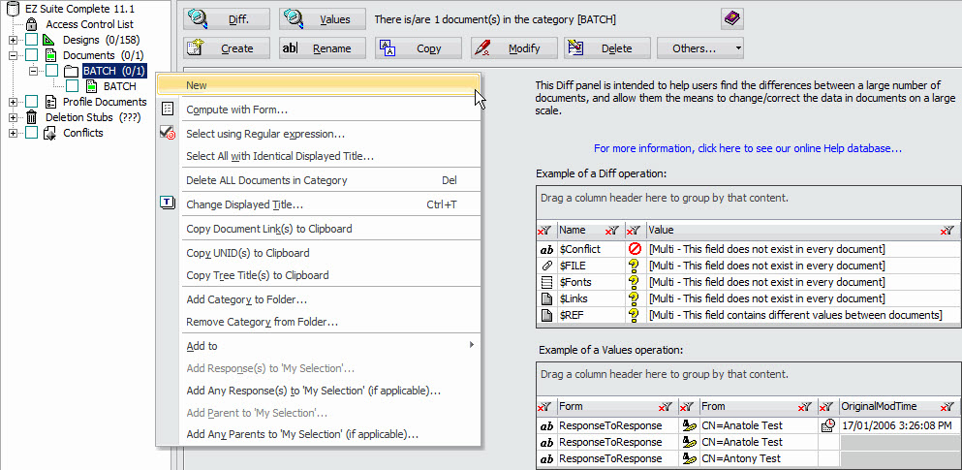Check the box beside Profile Documents
962x470 pixels.
click(x=32, y=102)
